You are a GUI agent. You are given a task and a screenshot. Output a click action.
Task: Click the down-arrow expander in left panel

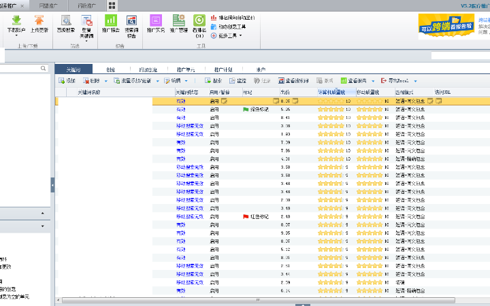pos(42,226)
